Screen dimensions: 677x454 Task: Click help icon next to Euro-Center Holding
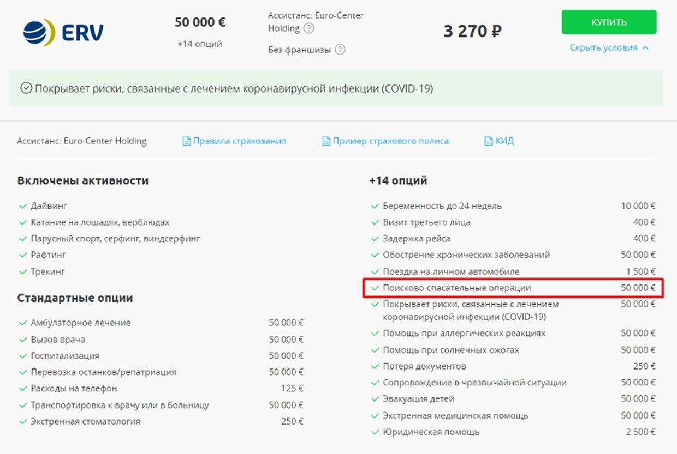309,28
